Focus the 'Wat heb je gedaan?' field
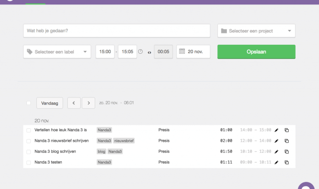The width and height of the screenshot is (319, 189). tap(117, 31)
